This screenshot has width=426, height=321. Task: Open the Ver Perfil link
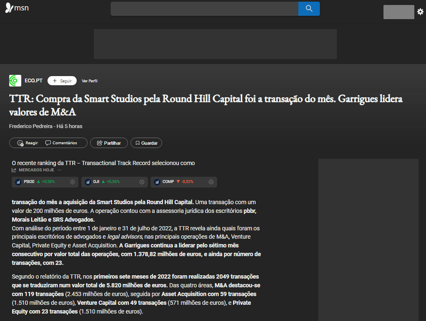pyautogui.click(x=89, y=81)
